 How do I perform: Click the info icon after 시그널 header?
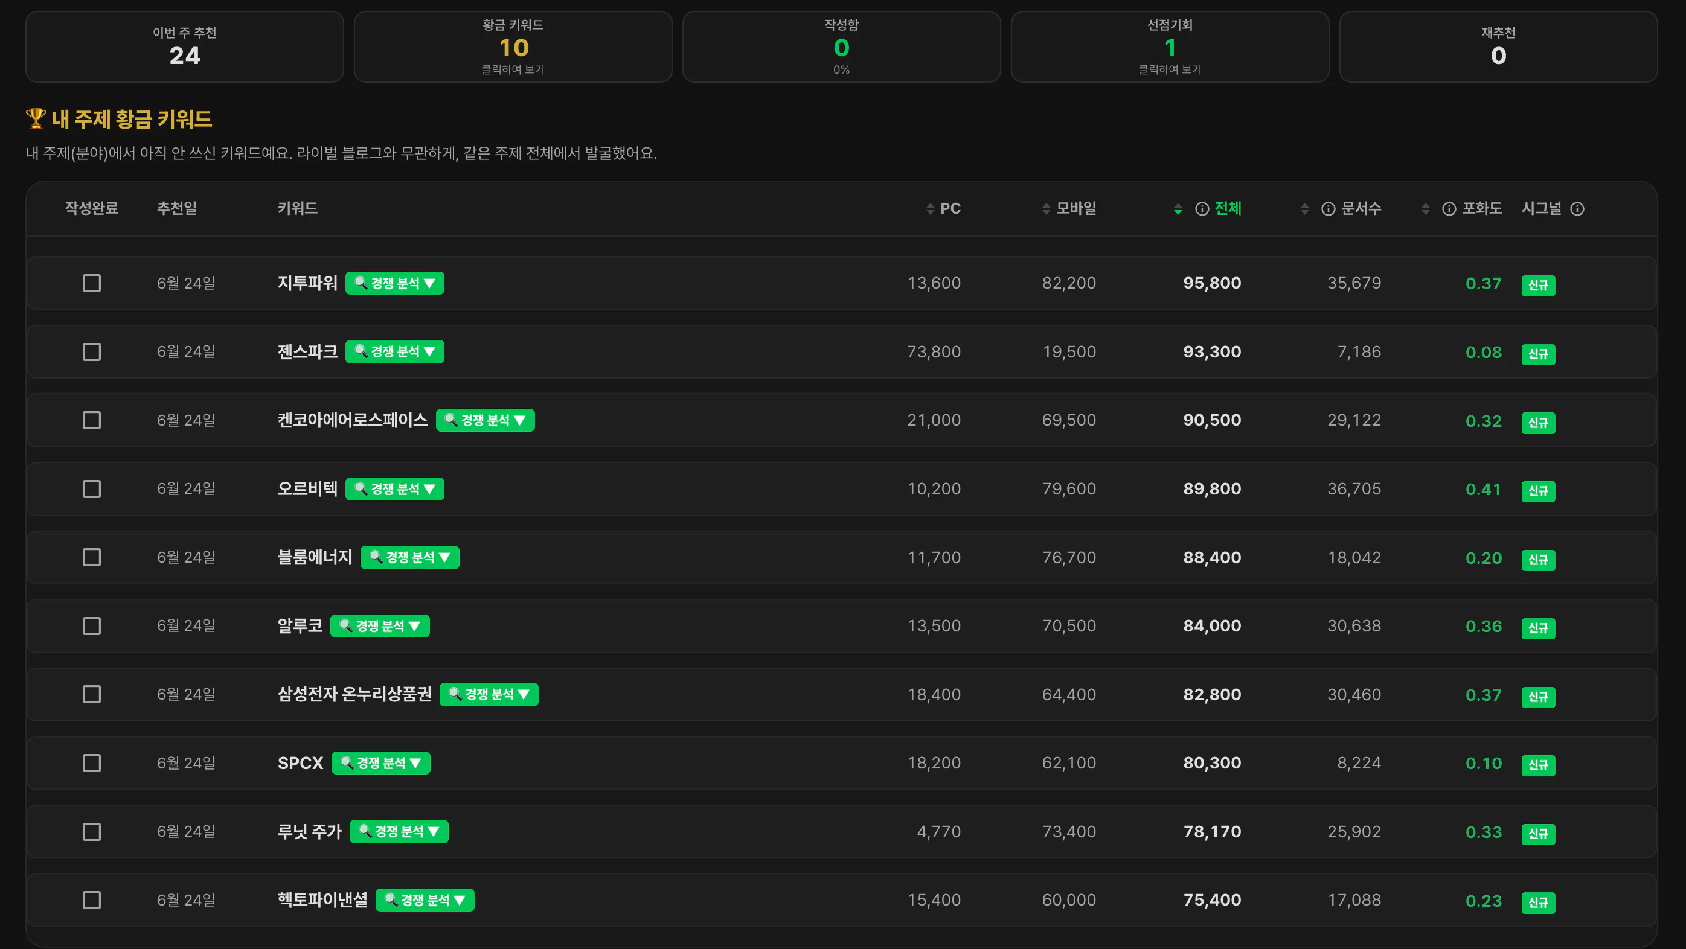1577,209
